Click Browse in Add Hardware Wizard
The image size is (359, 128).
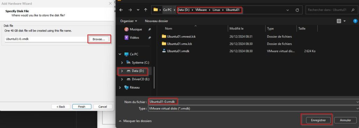(99, 39)
